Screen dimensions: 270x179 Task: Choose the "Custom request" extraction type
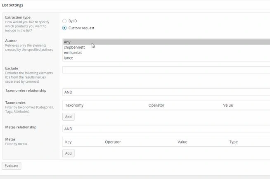64,28
